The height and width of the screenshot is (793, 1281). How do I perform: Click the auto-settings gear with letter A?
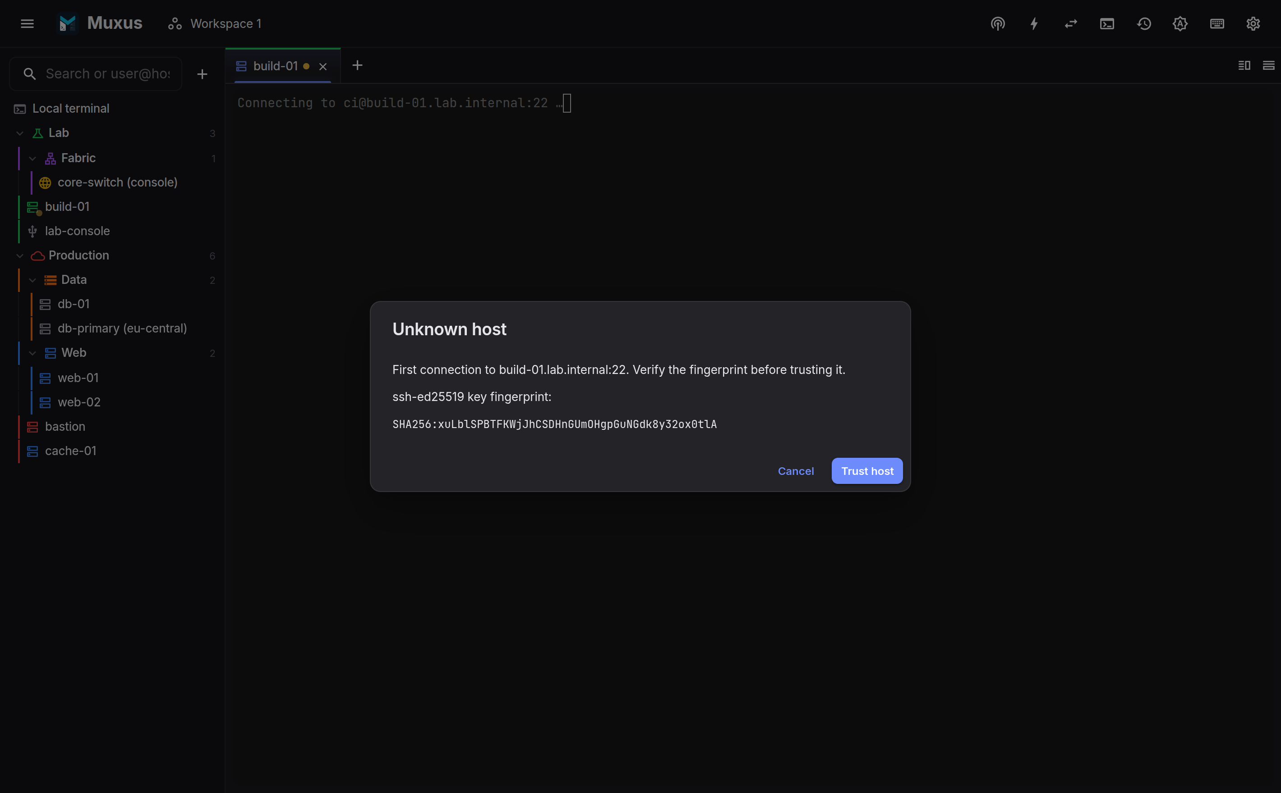[1180, 23]
